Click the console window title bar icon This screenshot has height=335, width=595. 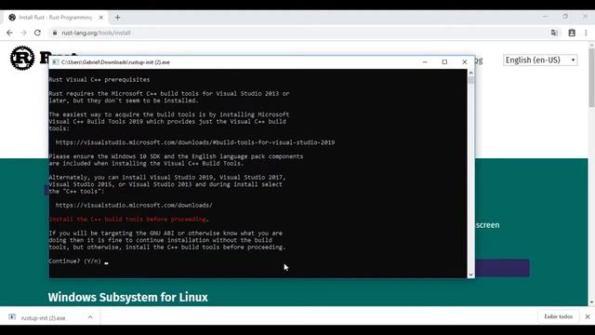pyautogui.click(x=56, y=62)
